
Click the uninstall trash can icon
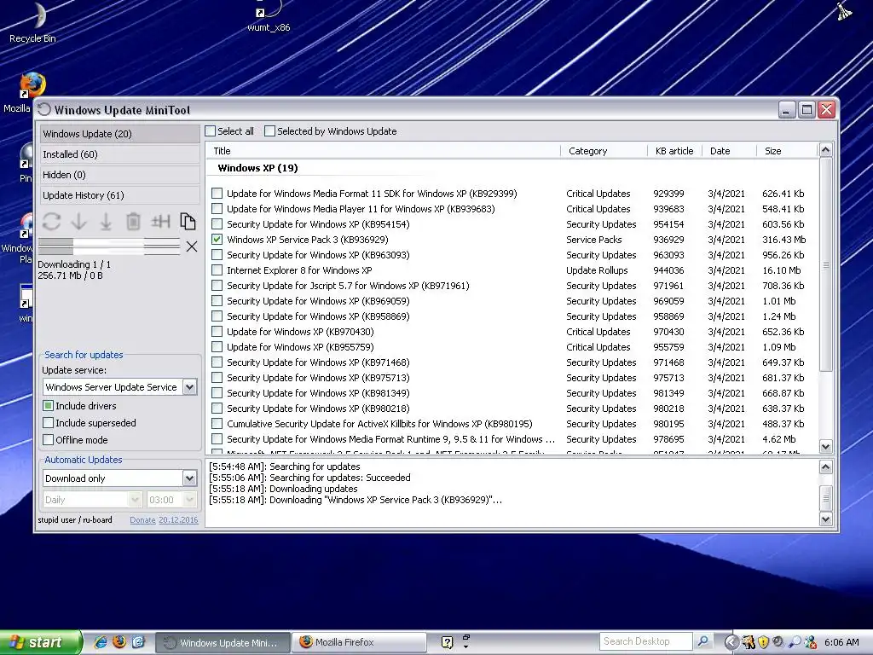(x=133, y=222)
